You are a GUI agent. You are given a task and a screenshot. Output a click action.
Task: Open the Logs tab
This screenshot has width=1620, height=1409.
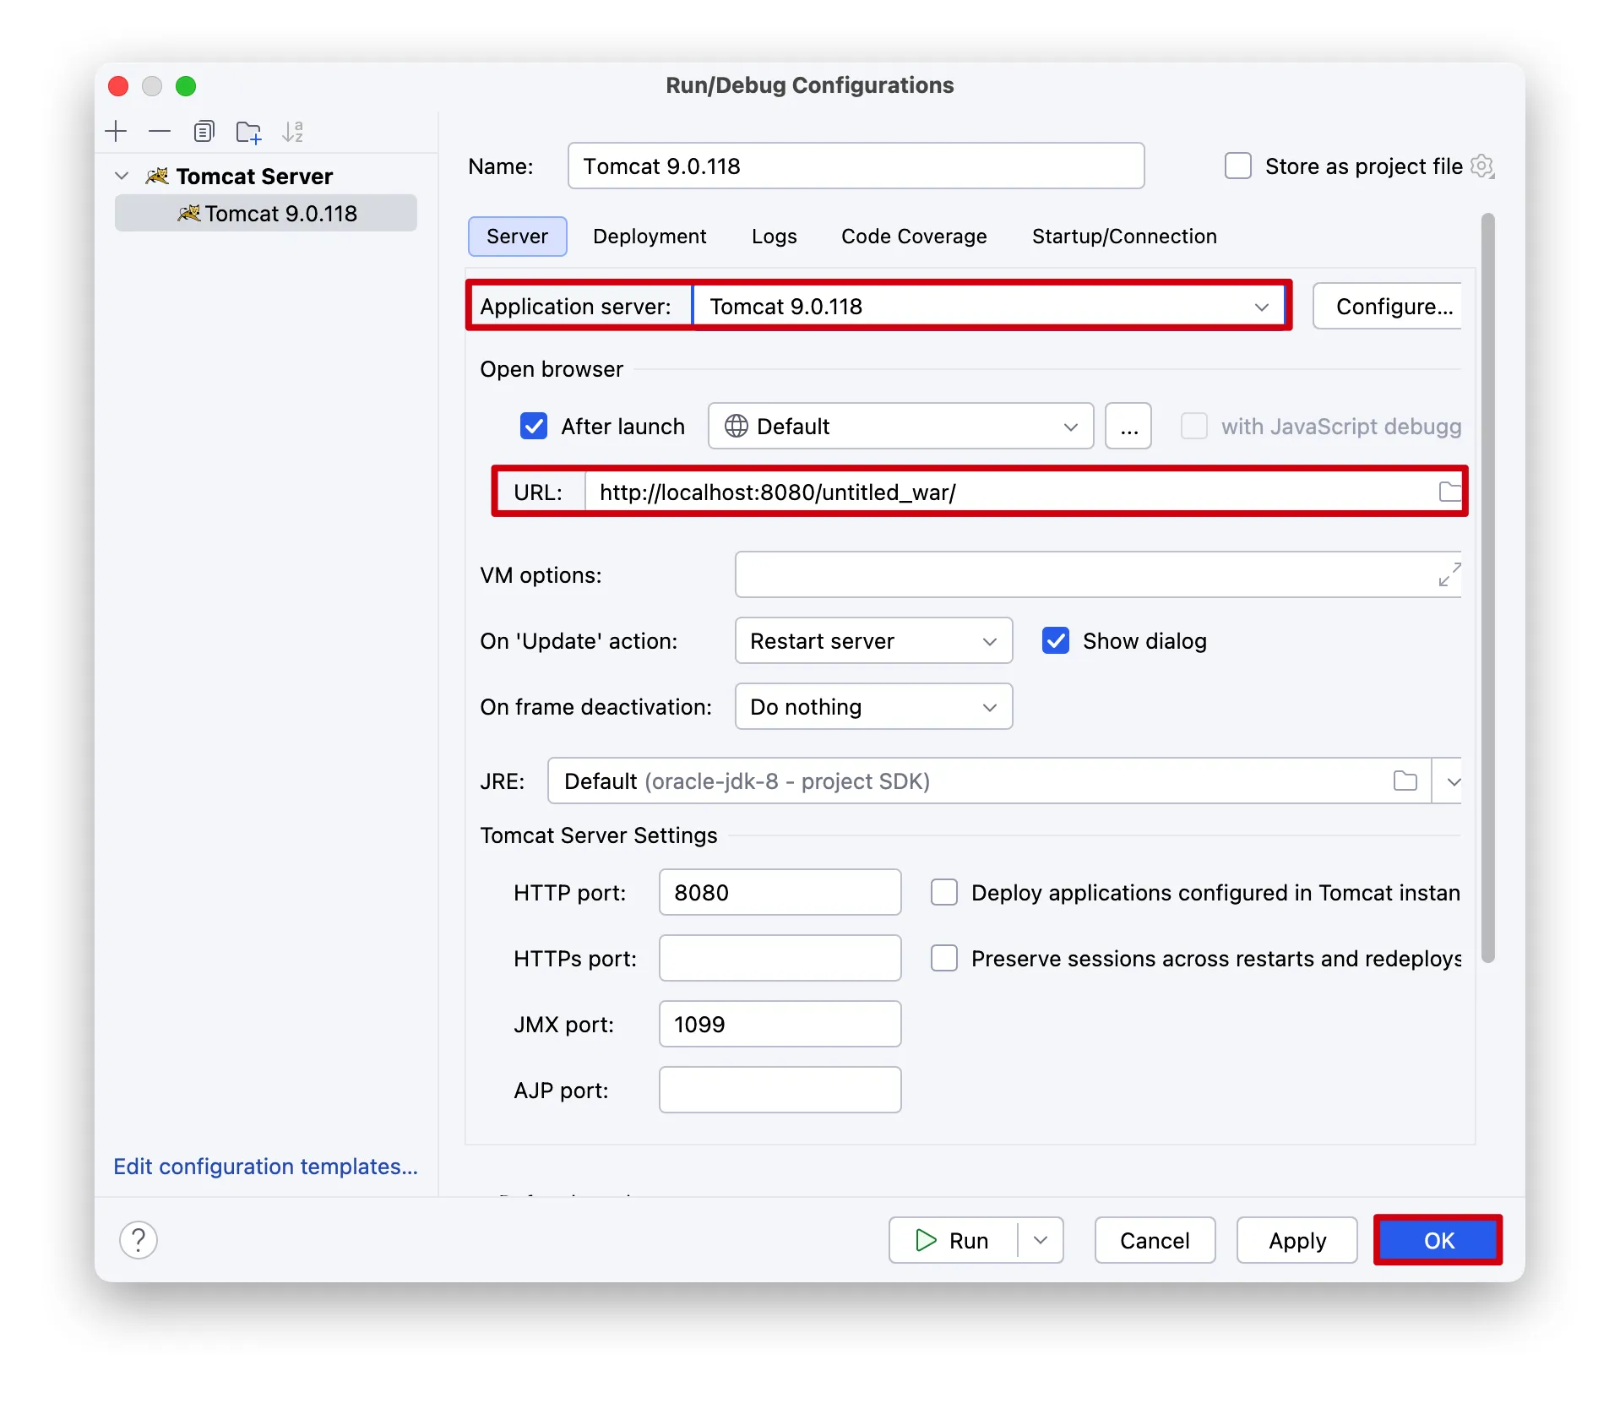pos(775,237)
